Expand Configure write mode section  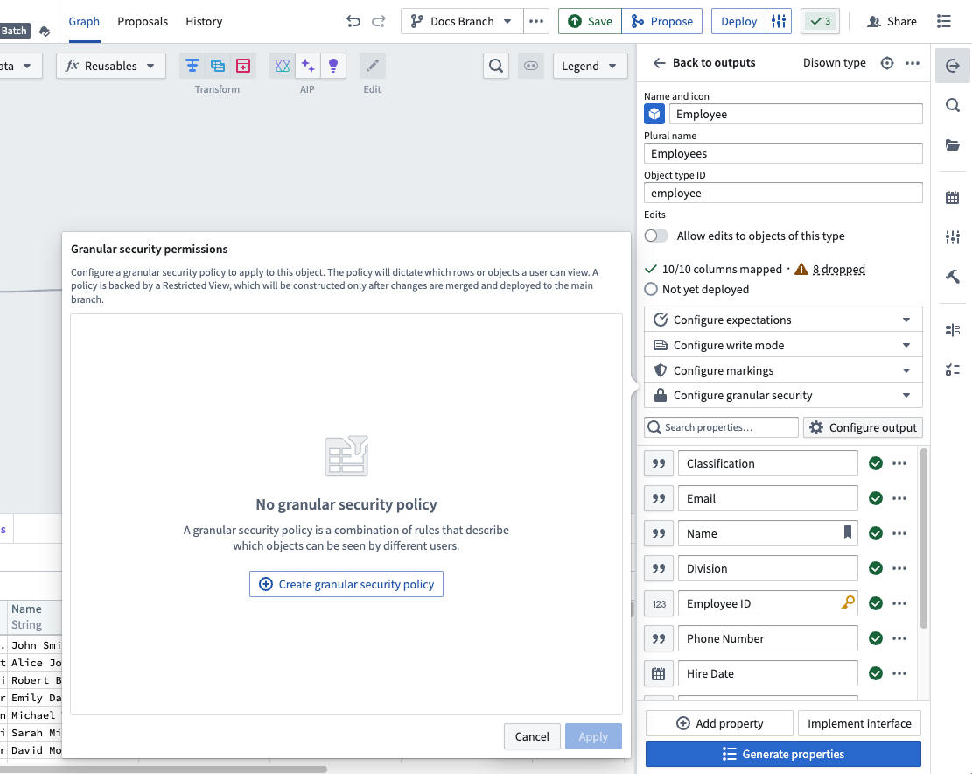783,346
